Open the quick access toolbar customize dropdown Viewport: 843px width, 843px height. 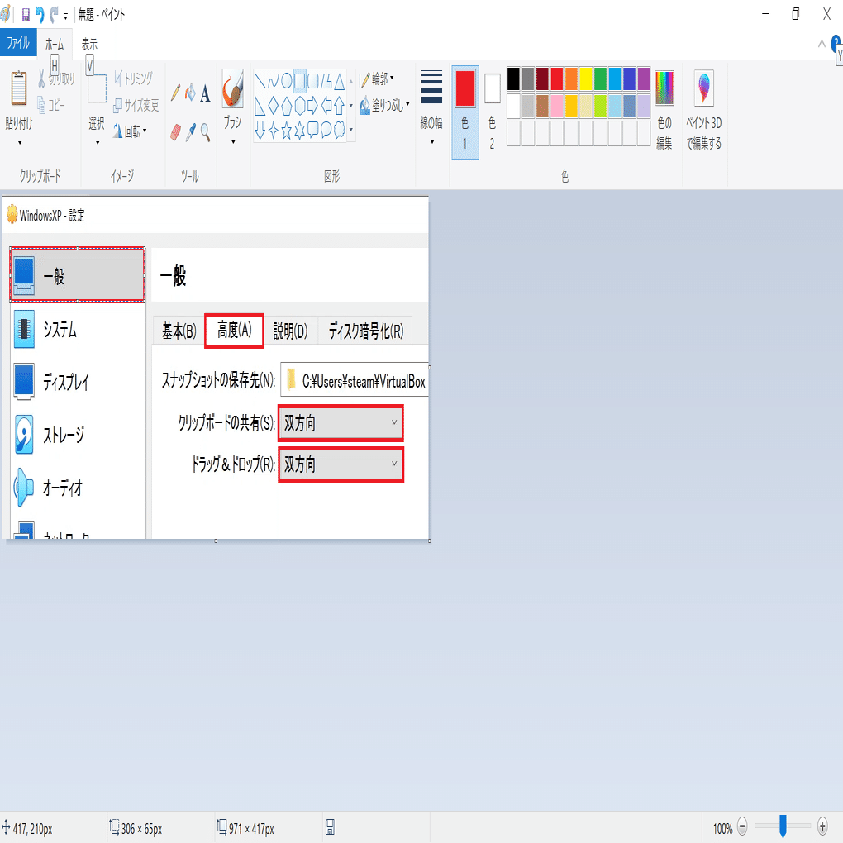click(65, 17)
